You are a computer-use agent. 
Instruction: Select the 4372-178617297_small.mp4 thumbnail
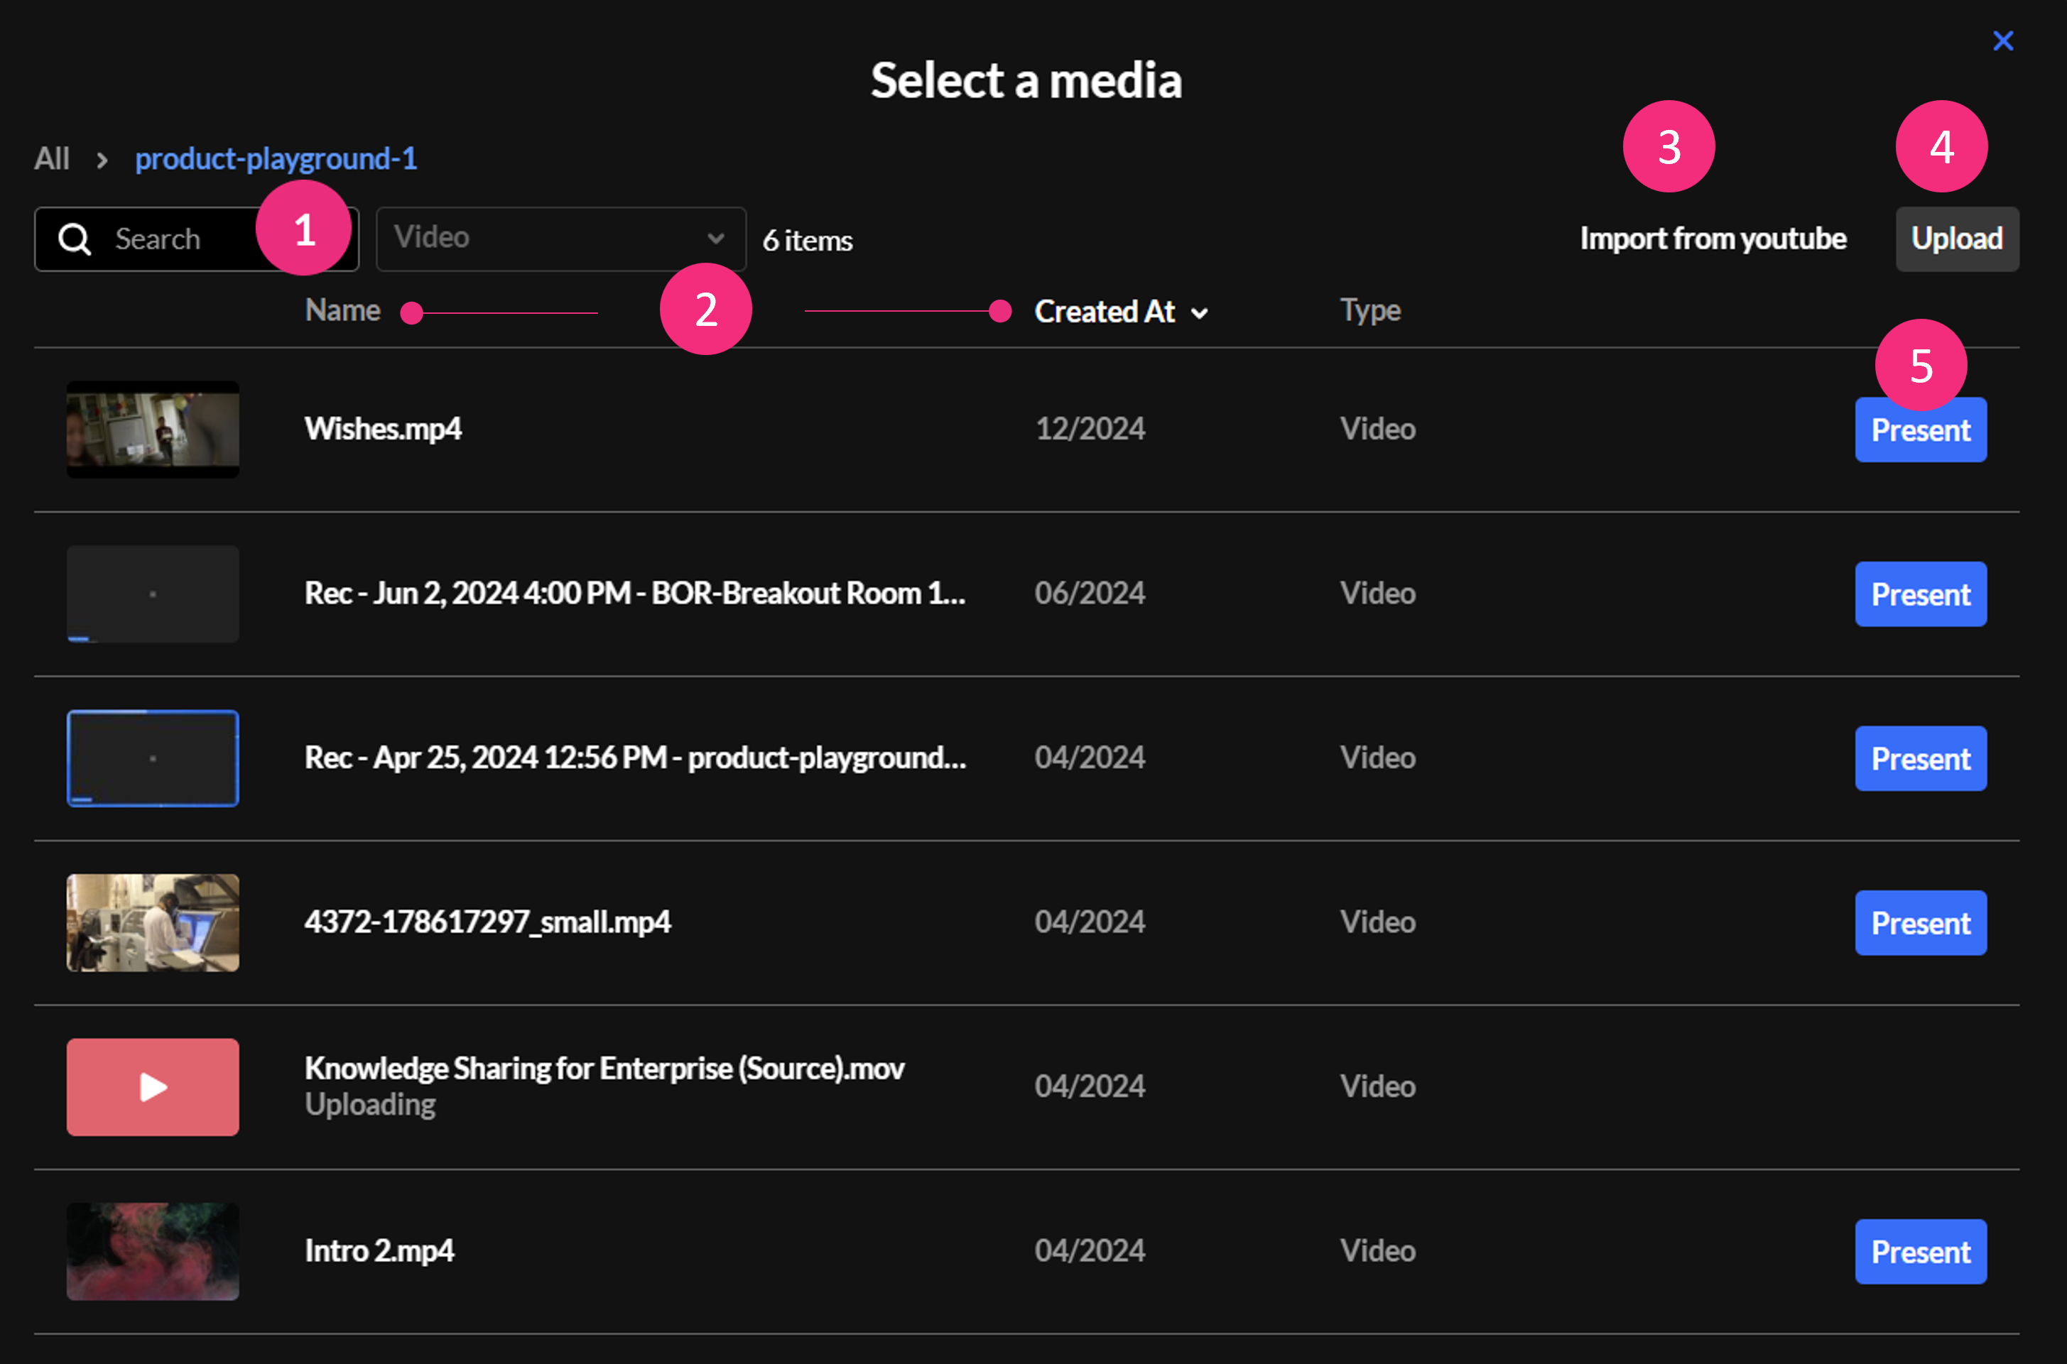click(153, 923)
